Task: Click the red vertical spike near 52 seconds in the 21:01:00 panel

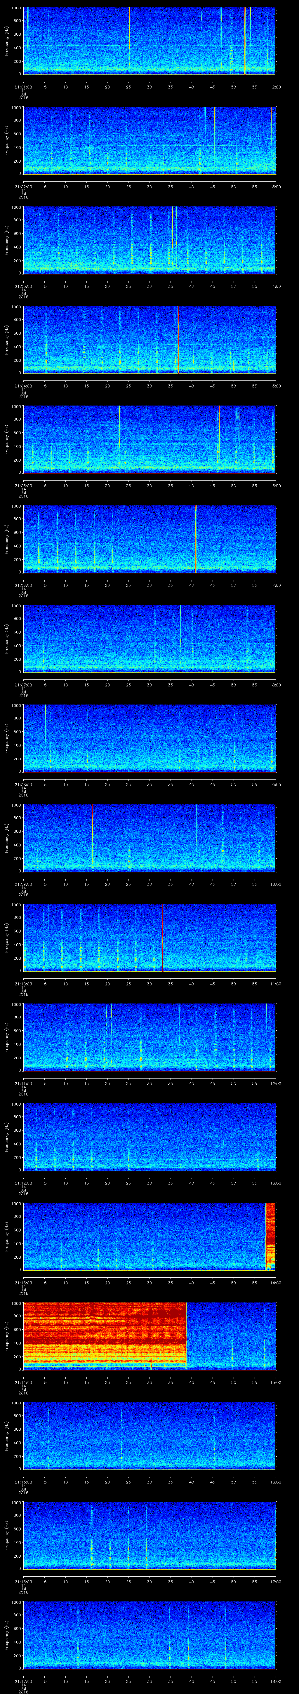Action: (x=245, y=41)
